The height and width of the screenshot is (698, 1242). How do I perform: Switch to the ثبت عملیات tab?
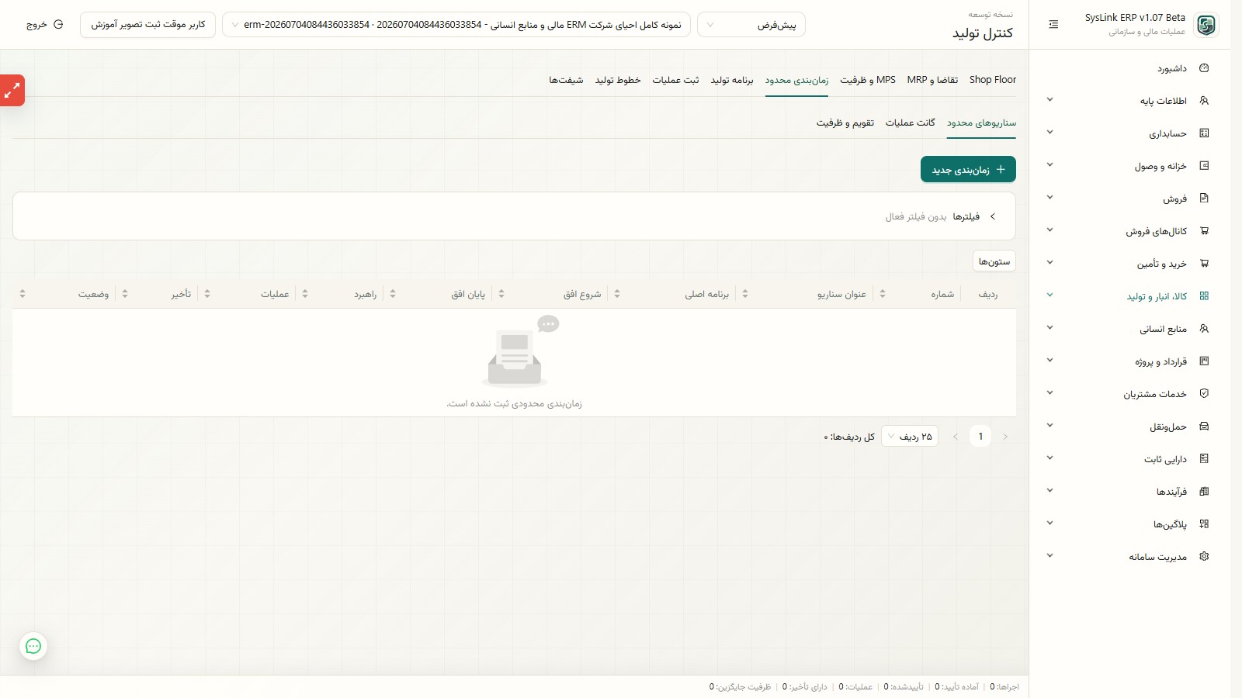pyautogui.click(x=675, y=80)
